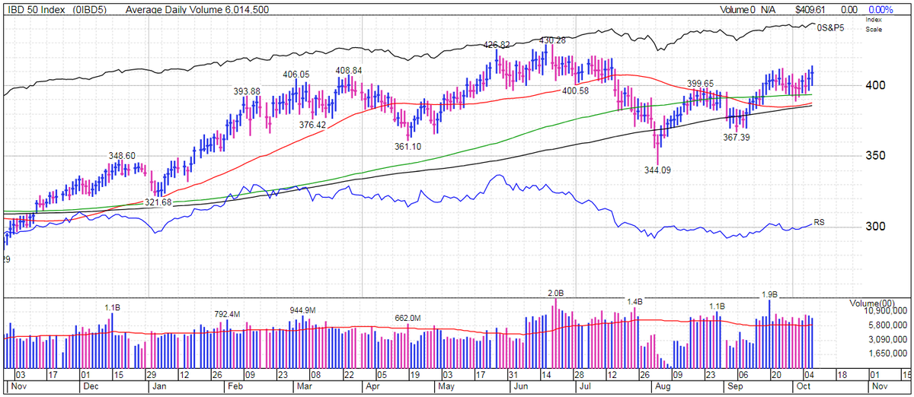The image size is (914, 397).
Task: Click the IBD 50 Index title
Action: pos(37,10)
